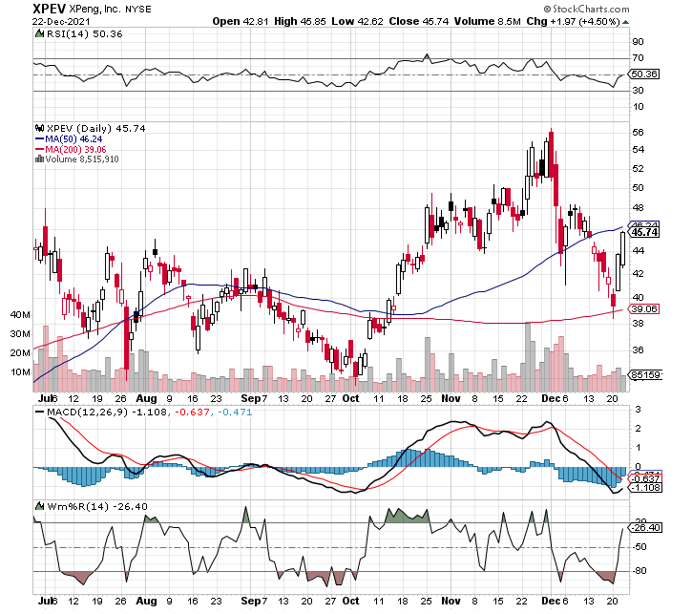Screen dimensions: 692x614
Task: Click Aug on the date axis under volume bars
Action: (146, 398)
